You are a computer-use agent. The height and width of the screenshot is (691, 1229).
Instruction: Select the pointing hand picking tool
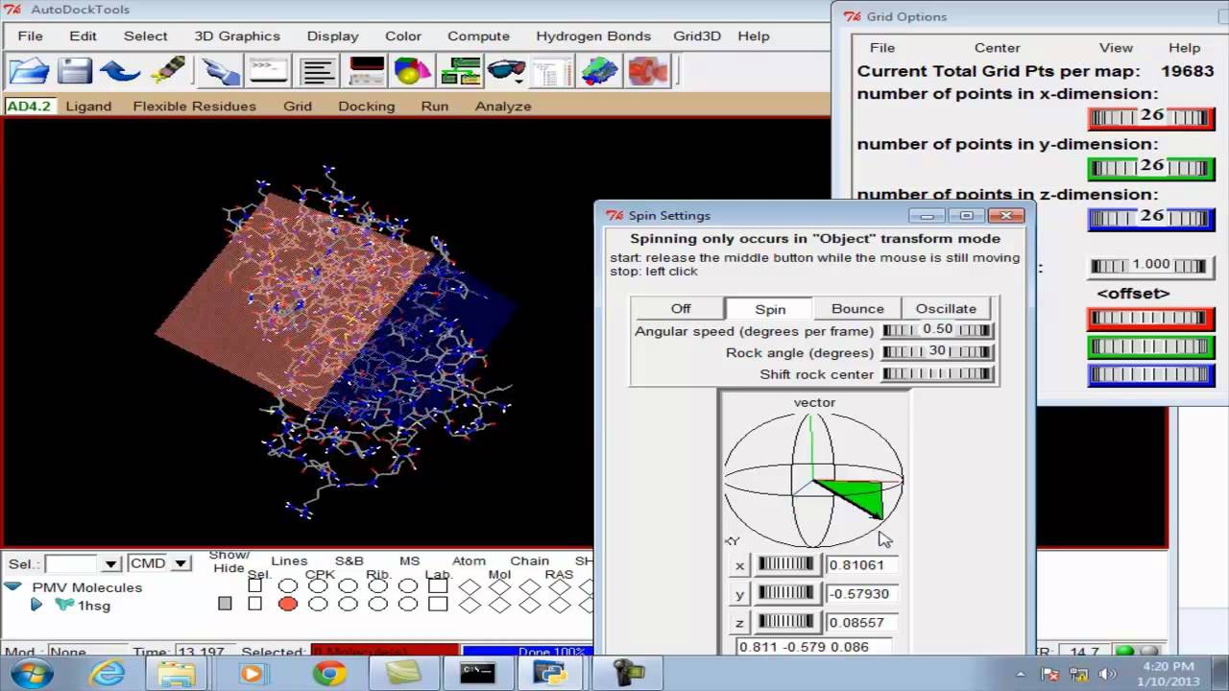click(x=221, y=71)
